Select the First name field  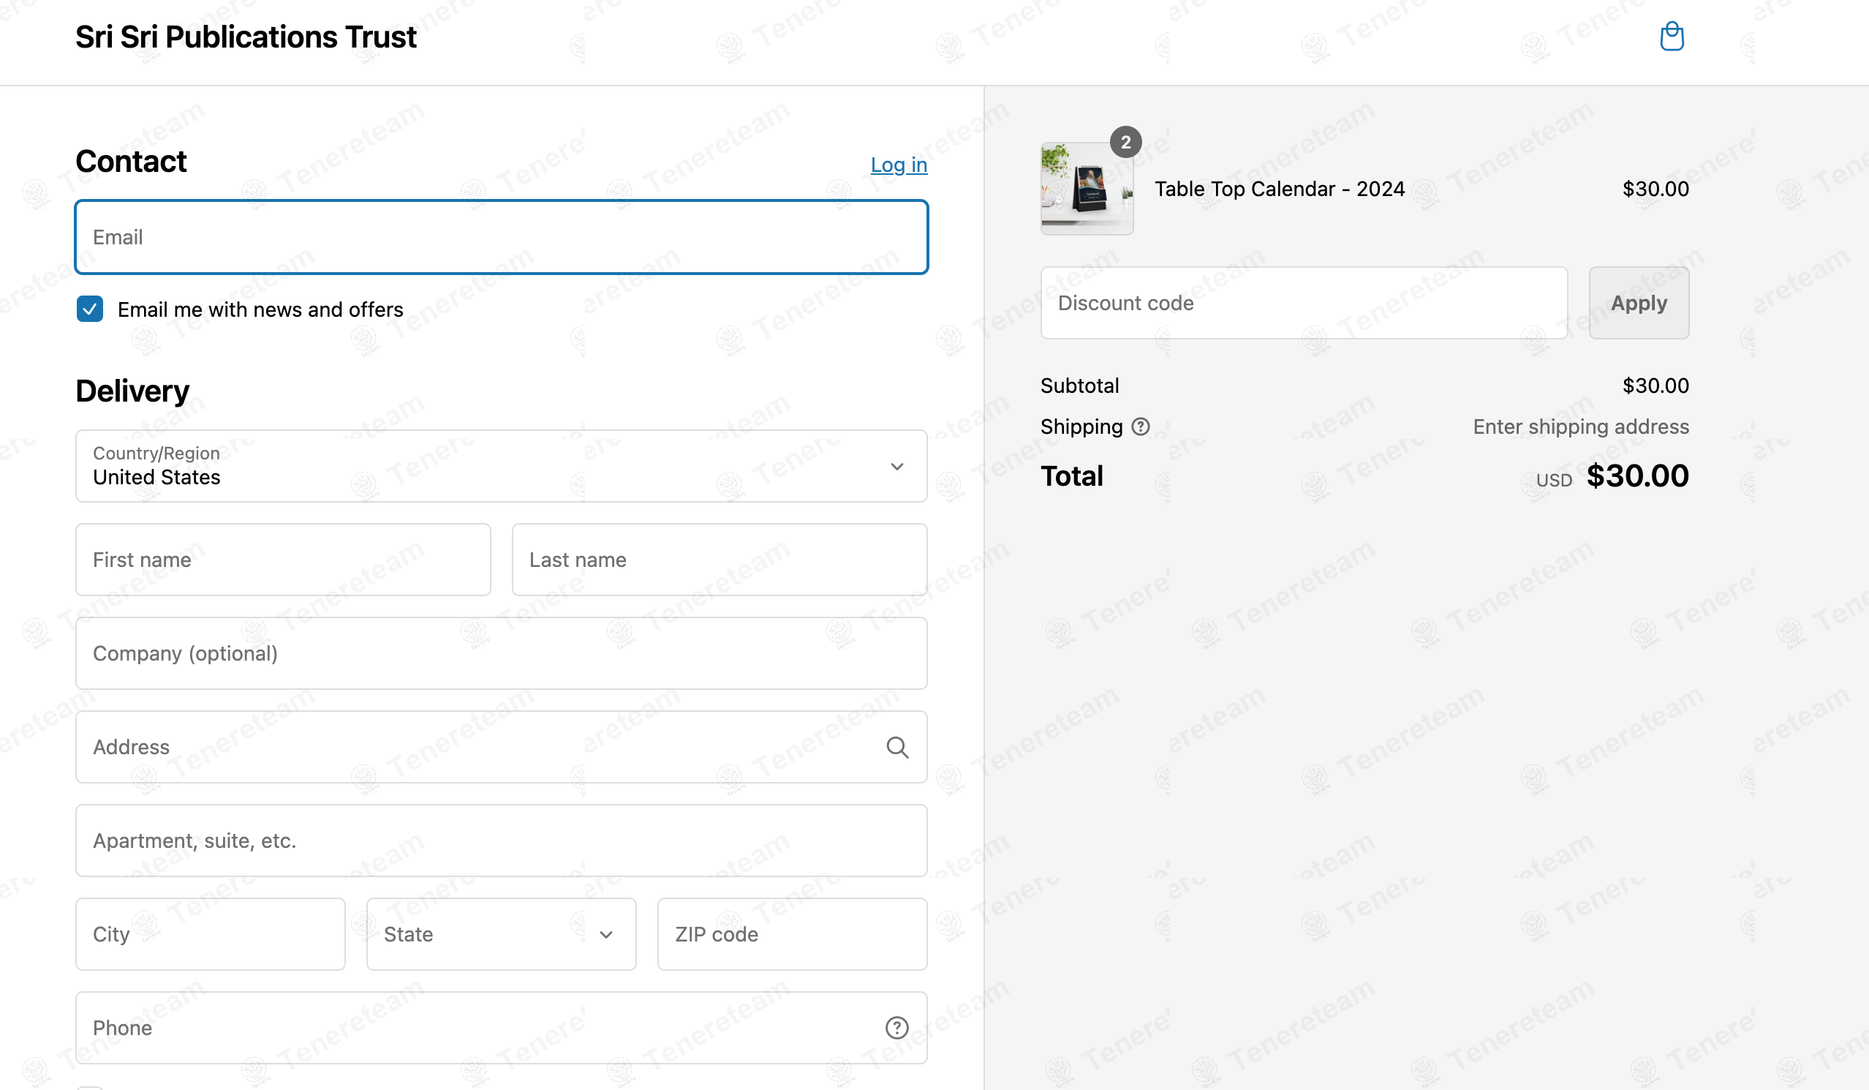pos(283,560)
